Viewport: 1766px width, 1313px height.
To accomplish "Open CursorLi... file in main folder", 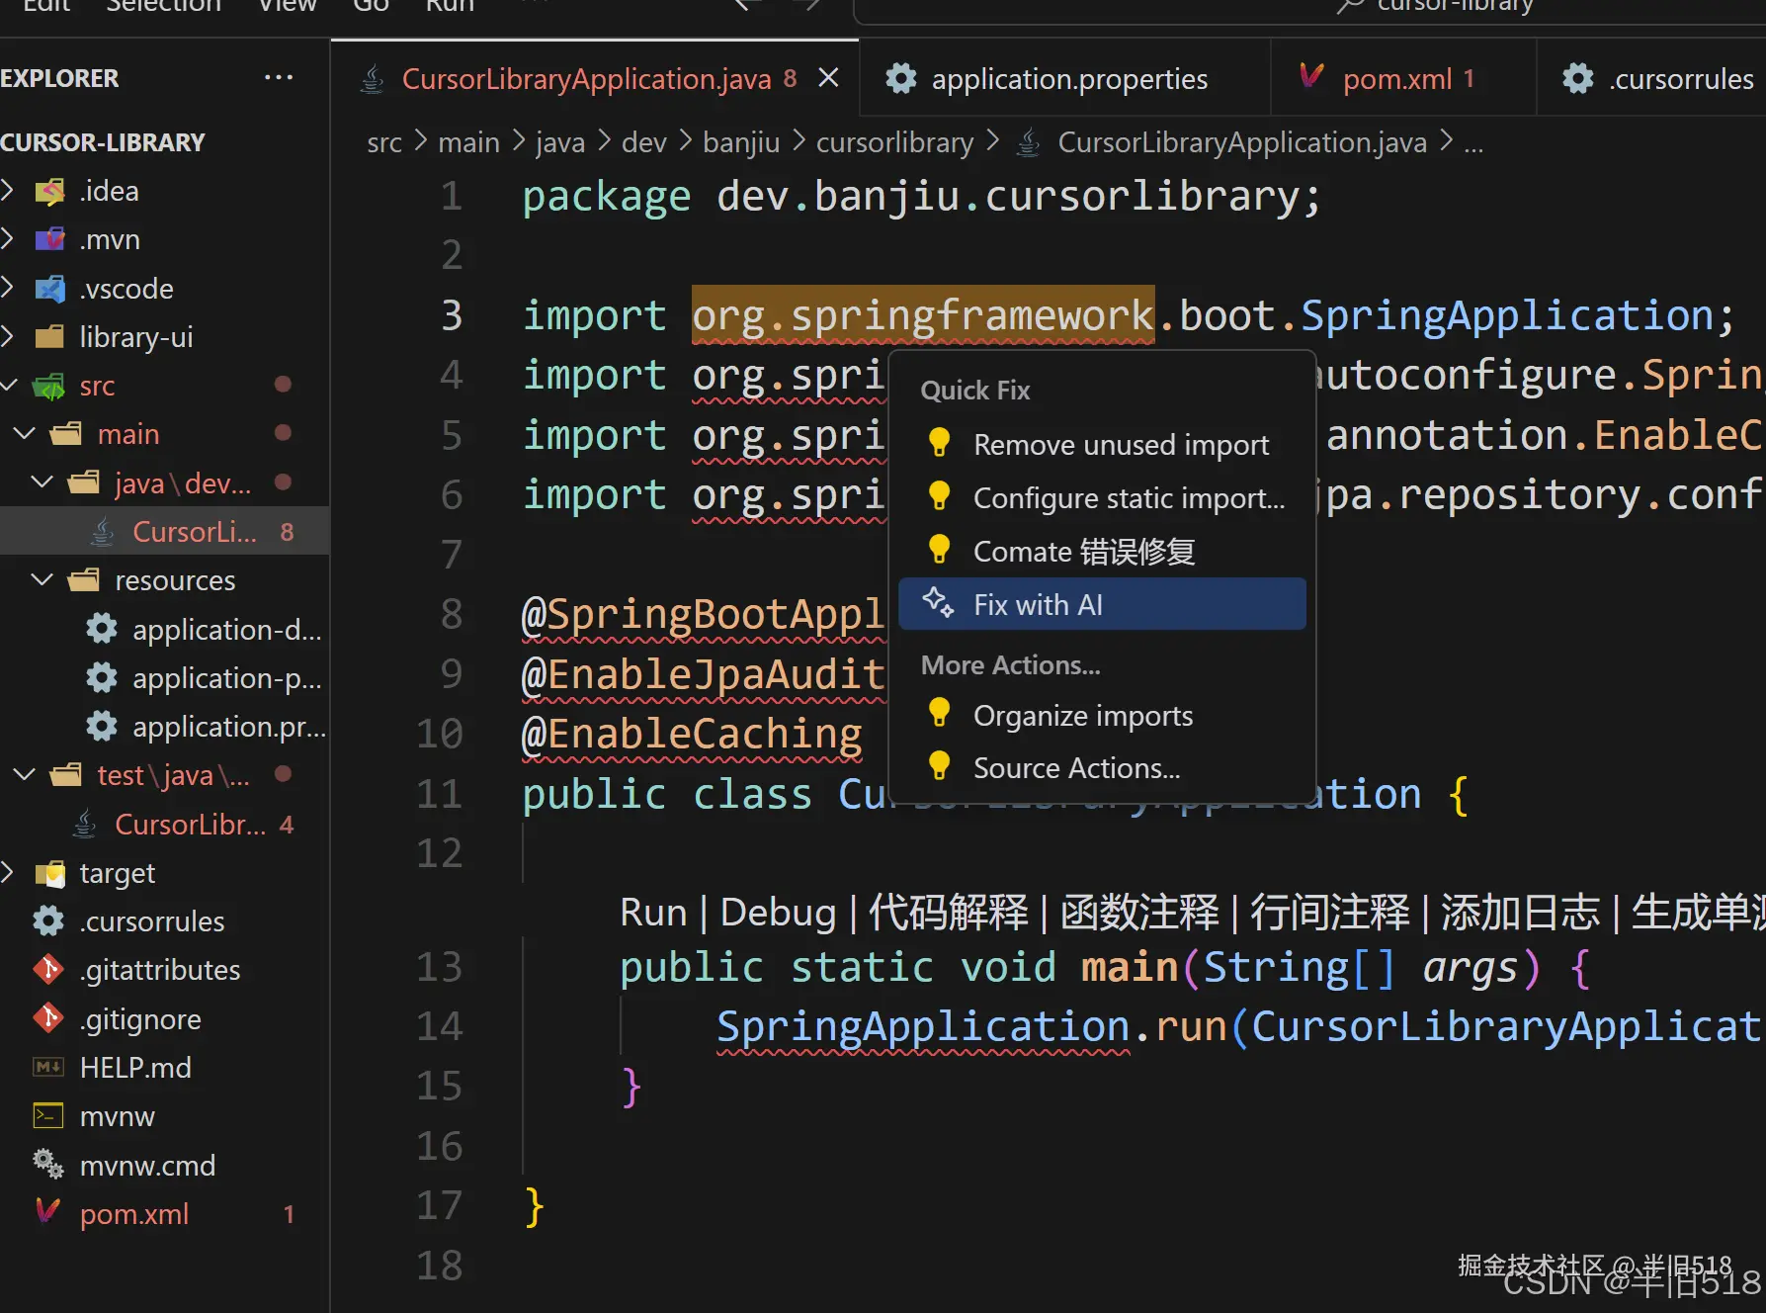I will [165, 532].
